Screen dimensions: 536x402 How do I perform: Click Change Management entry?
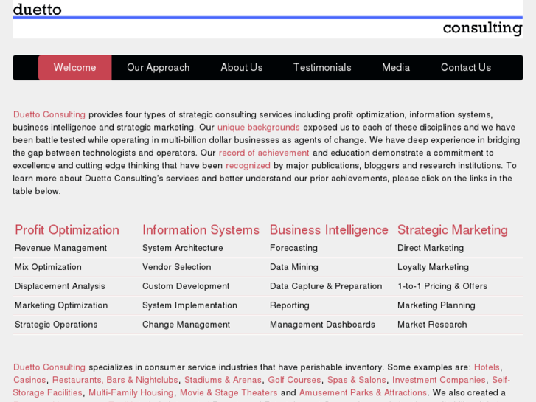tap(187, 325)
